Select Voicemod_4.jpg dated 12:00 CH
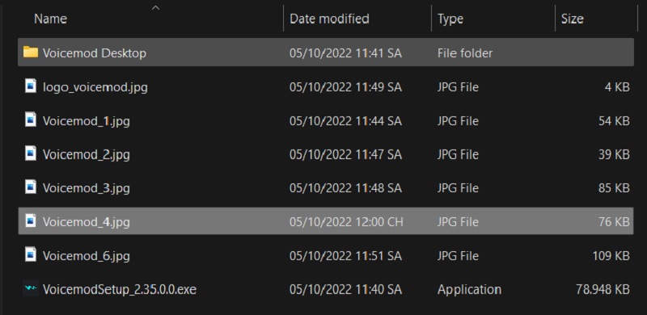Viewport: 647px width, 315px height. [x=326, y=221]
